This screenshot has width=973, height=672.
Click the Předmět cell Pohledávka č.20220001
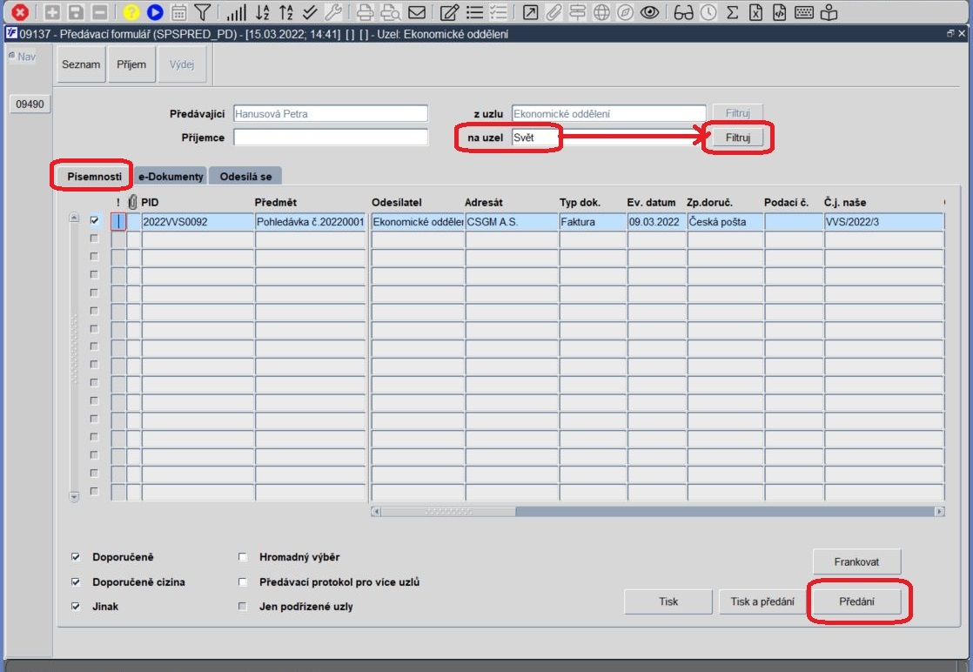311,221
